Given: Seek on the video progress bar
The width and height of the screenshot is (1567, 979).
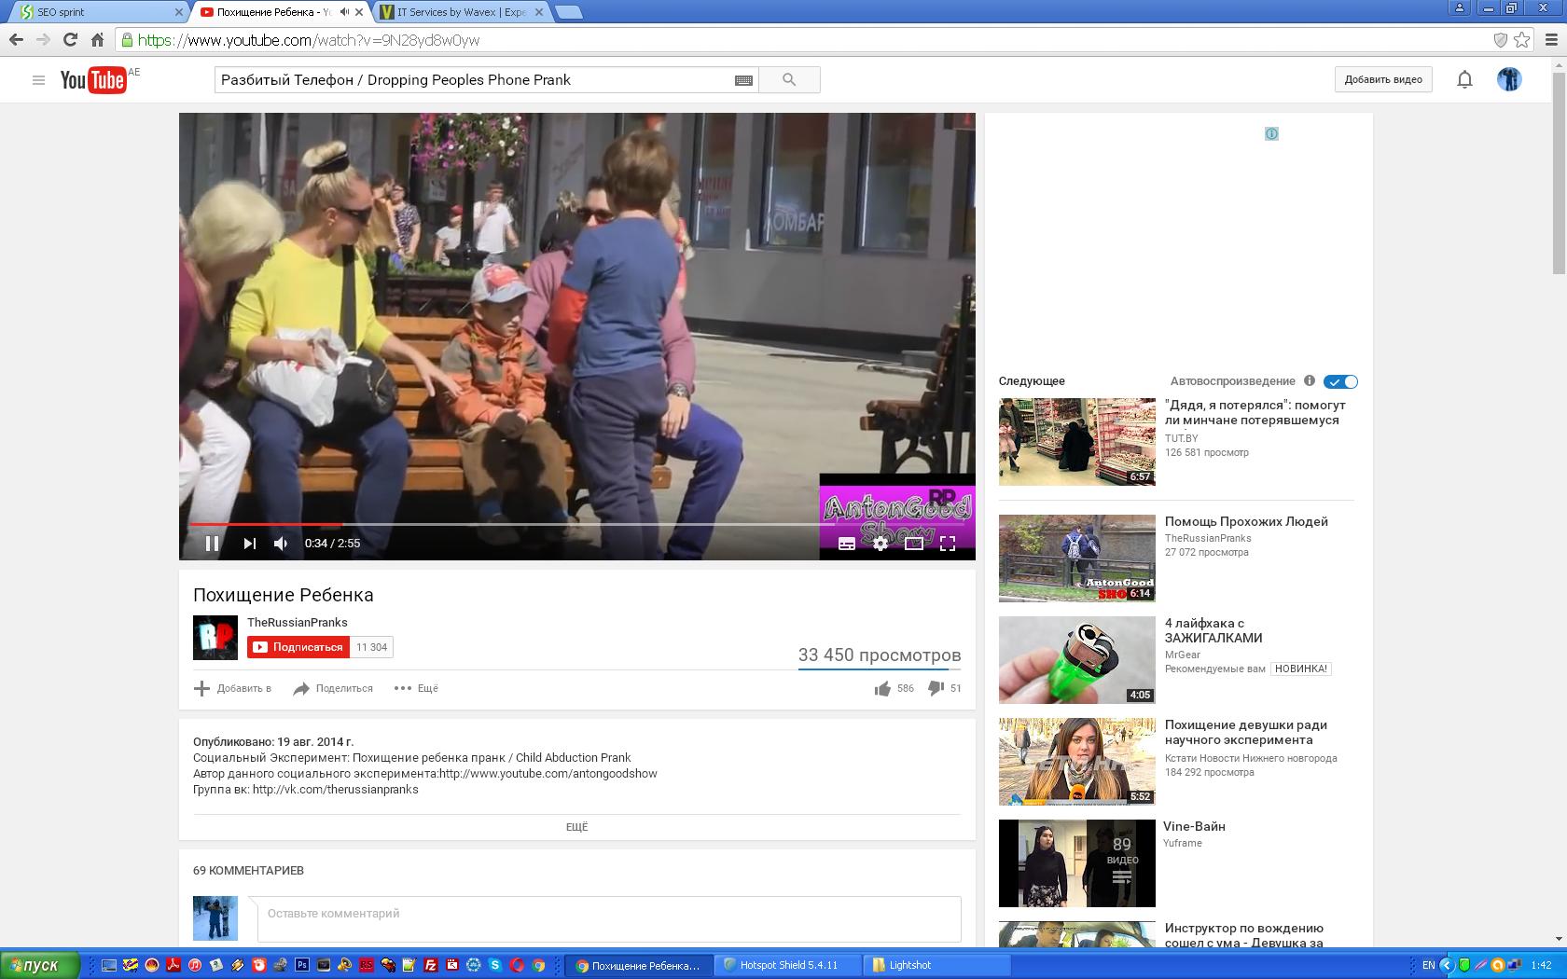Looking at the screenshot, I should (x=577, y=524).
